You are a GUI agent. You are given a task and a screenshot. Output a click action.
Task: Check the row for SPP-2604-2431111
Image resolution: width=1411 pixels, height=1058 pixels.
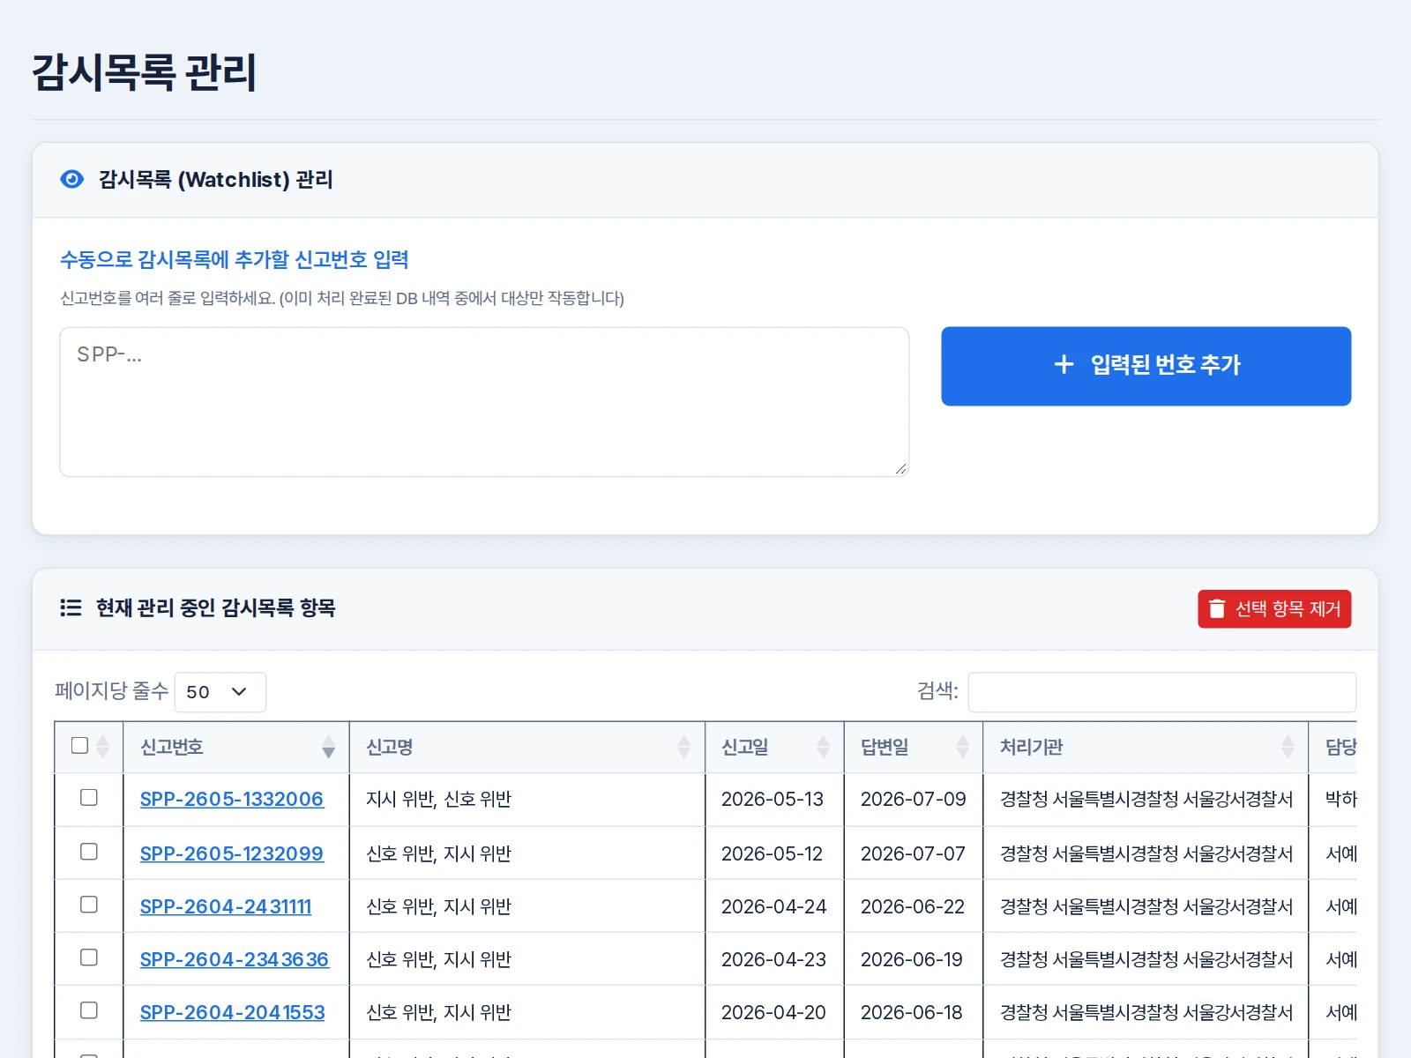pos(89,905)
